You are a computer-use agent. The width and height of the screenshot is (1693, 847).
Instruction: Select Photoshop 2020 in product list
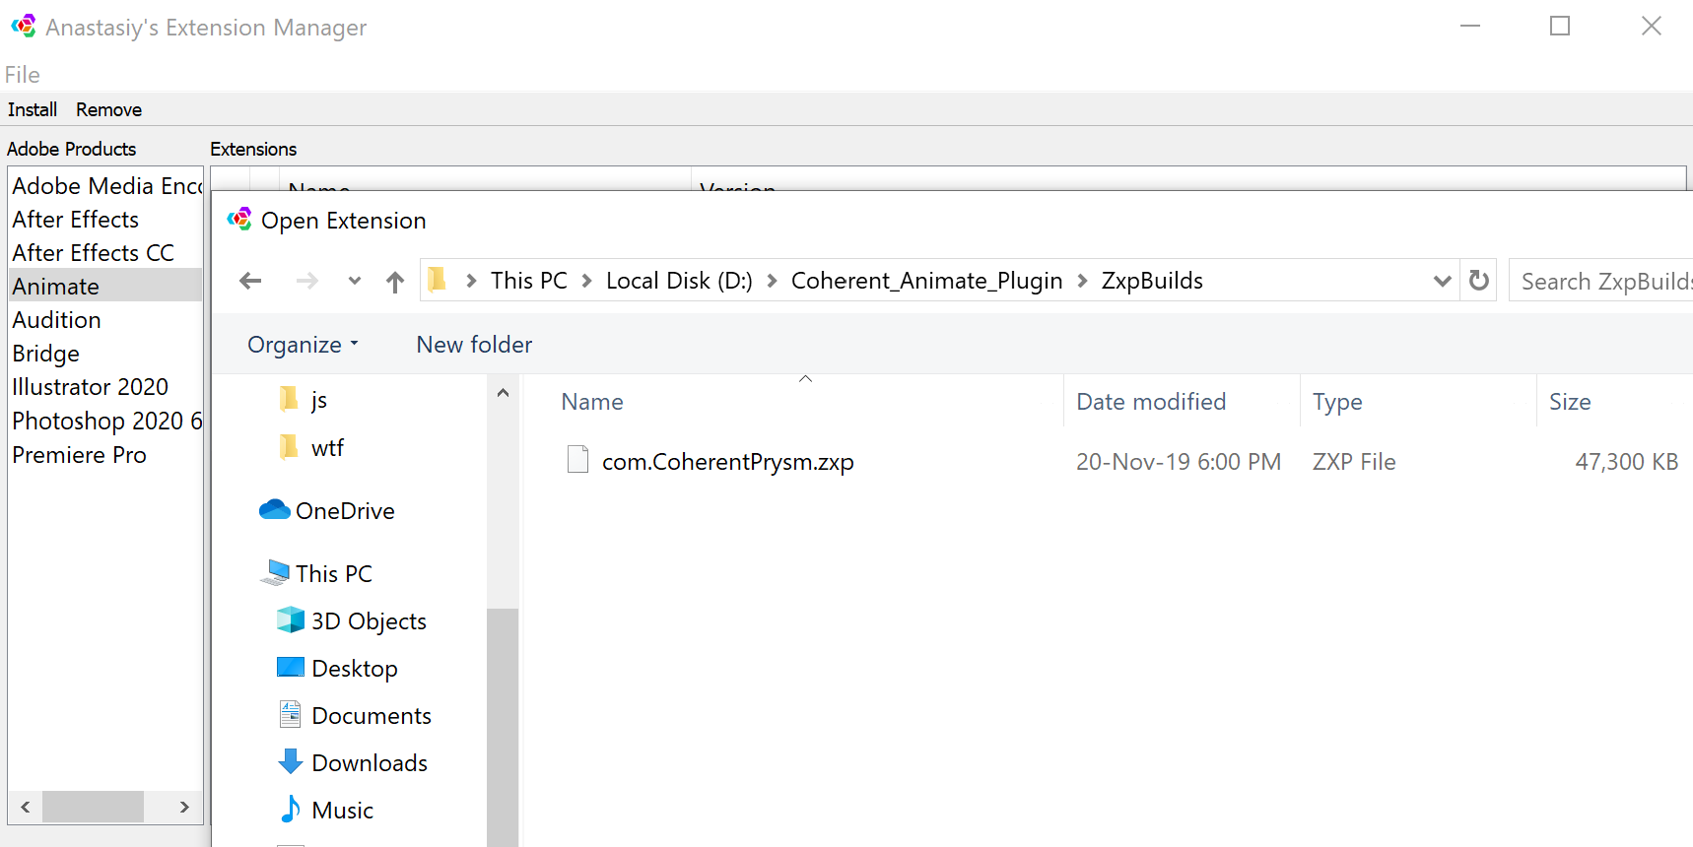(105, 421)
